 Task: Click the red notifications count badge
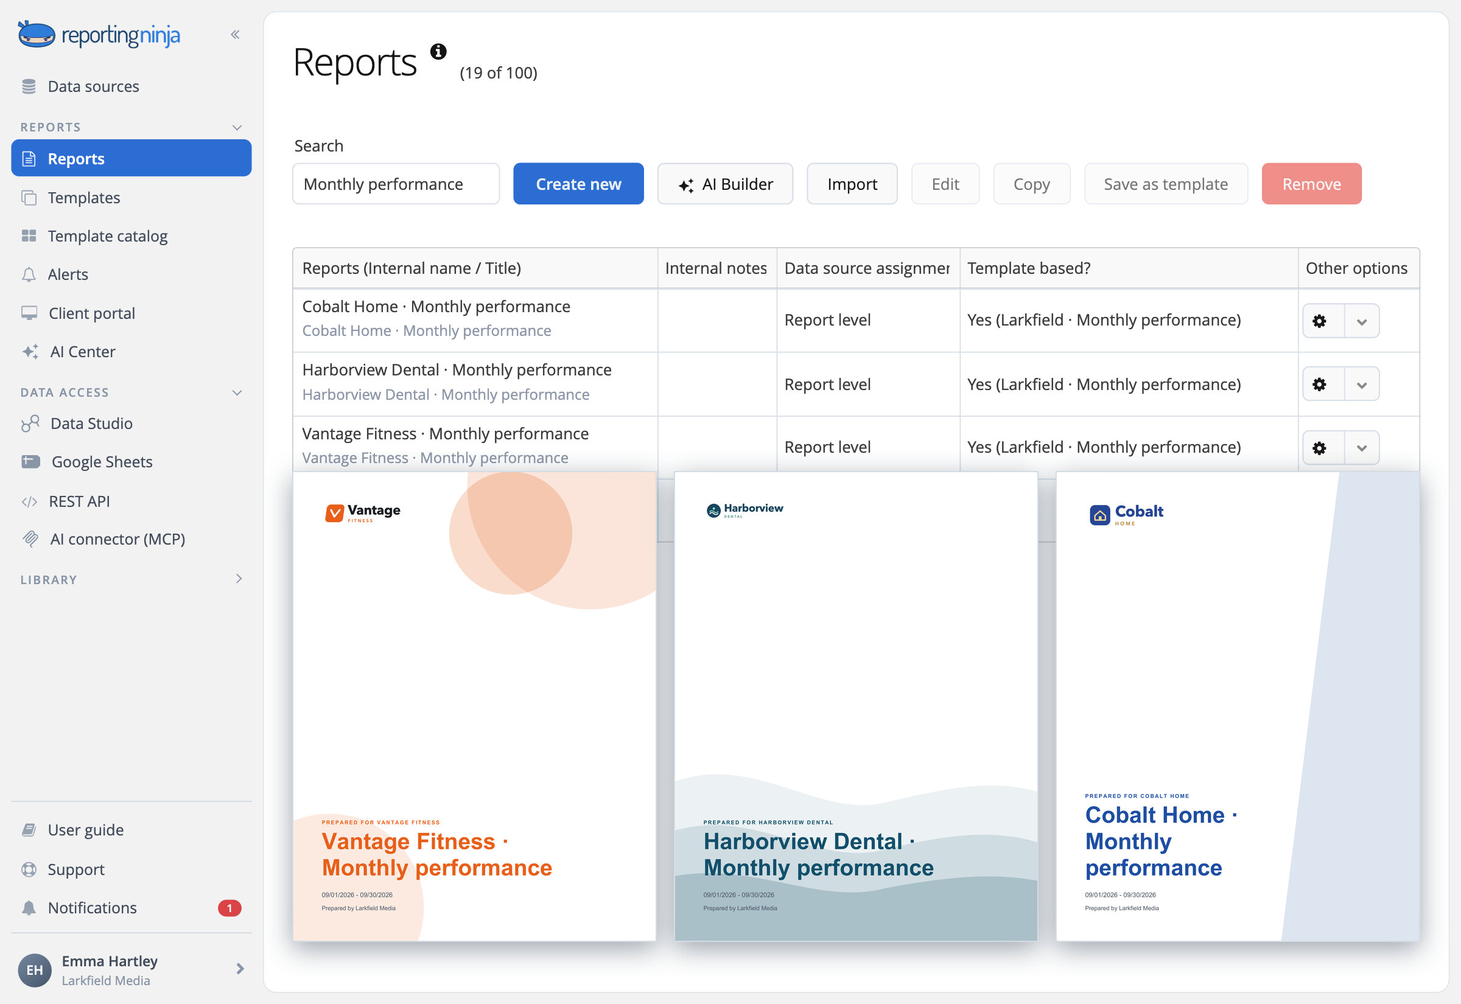[229, 908]
